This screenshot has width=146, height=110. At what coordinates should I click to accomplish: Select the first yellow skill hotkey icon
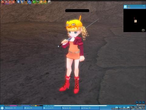click(41, 2)
